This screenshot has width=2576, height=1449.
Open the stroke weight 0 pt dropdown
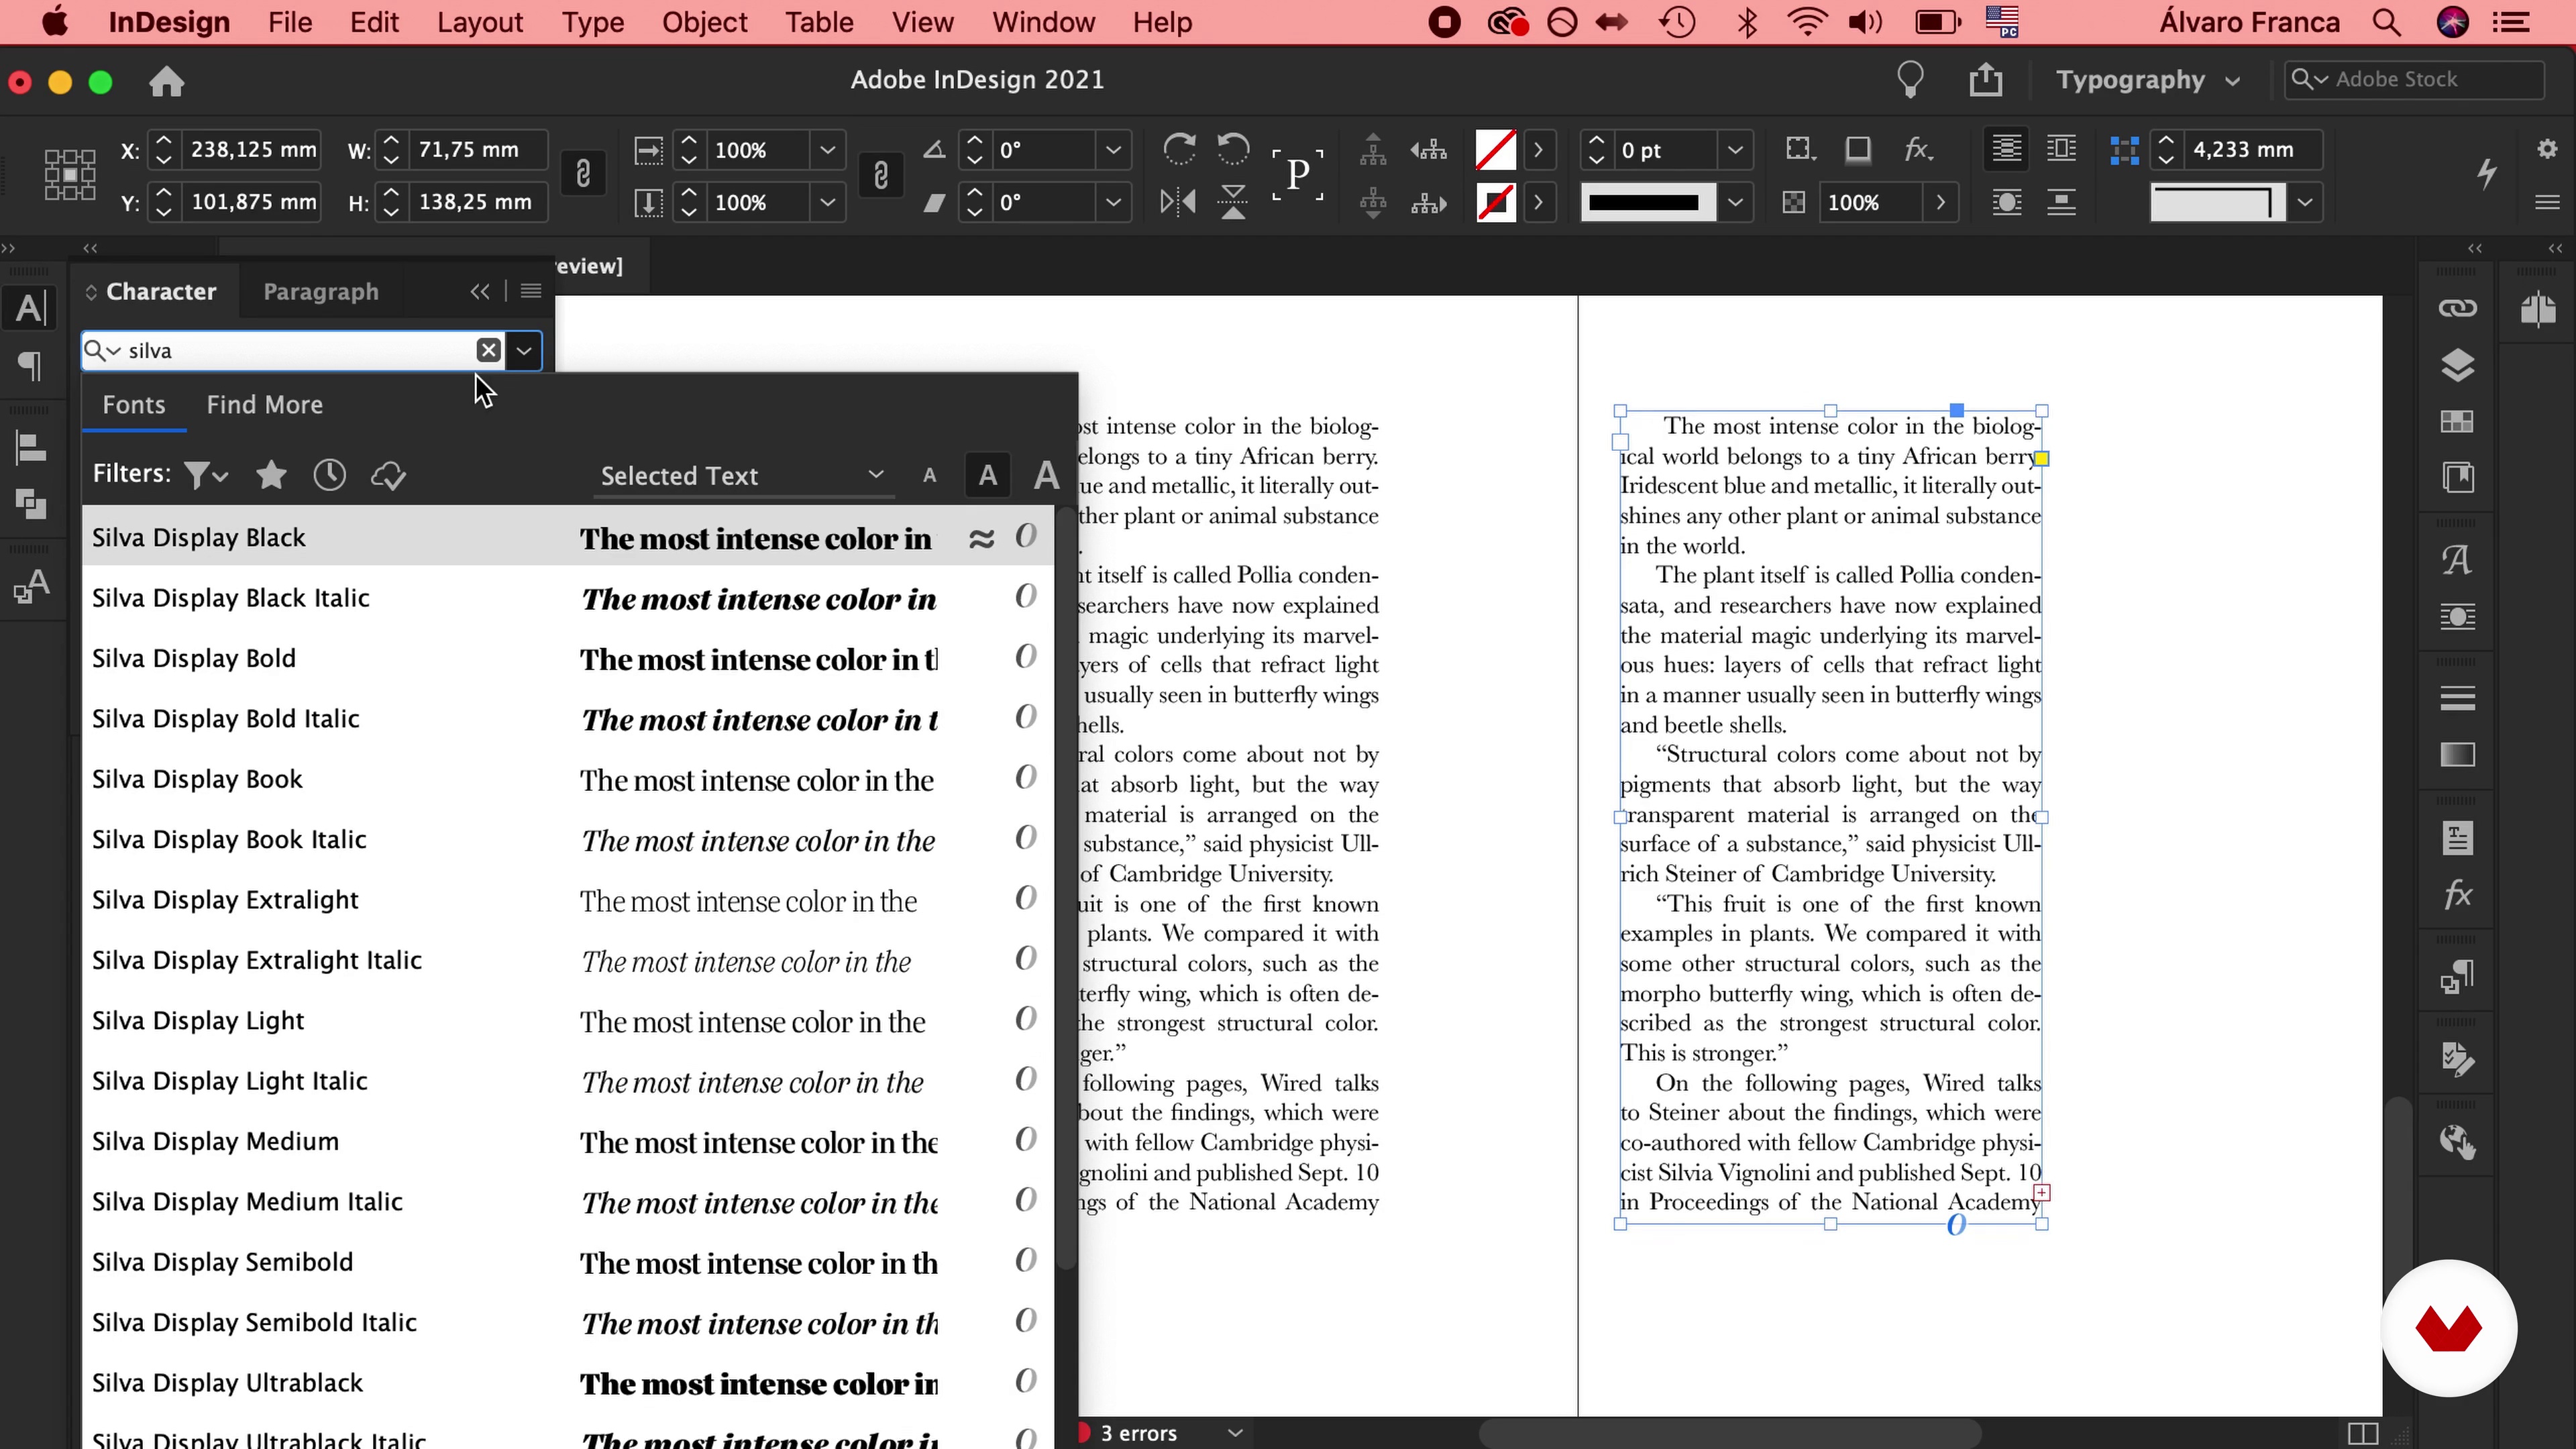(x=1735, y=150)
